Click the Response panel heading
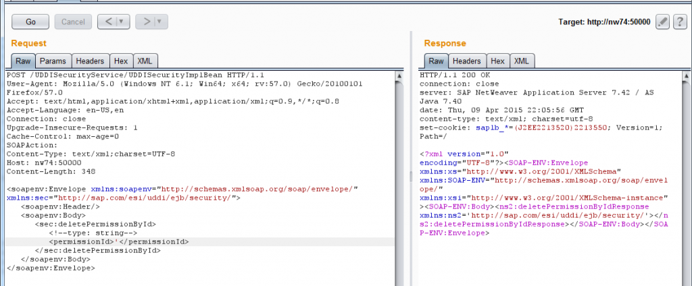Image resolution: width=692 pixels, height=286 pixels. tap(445, 43)
